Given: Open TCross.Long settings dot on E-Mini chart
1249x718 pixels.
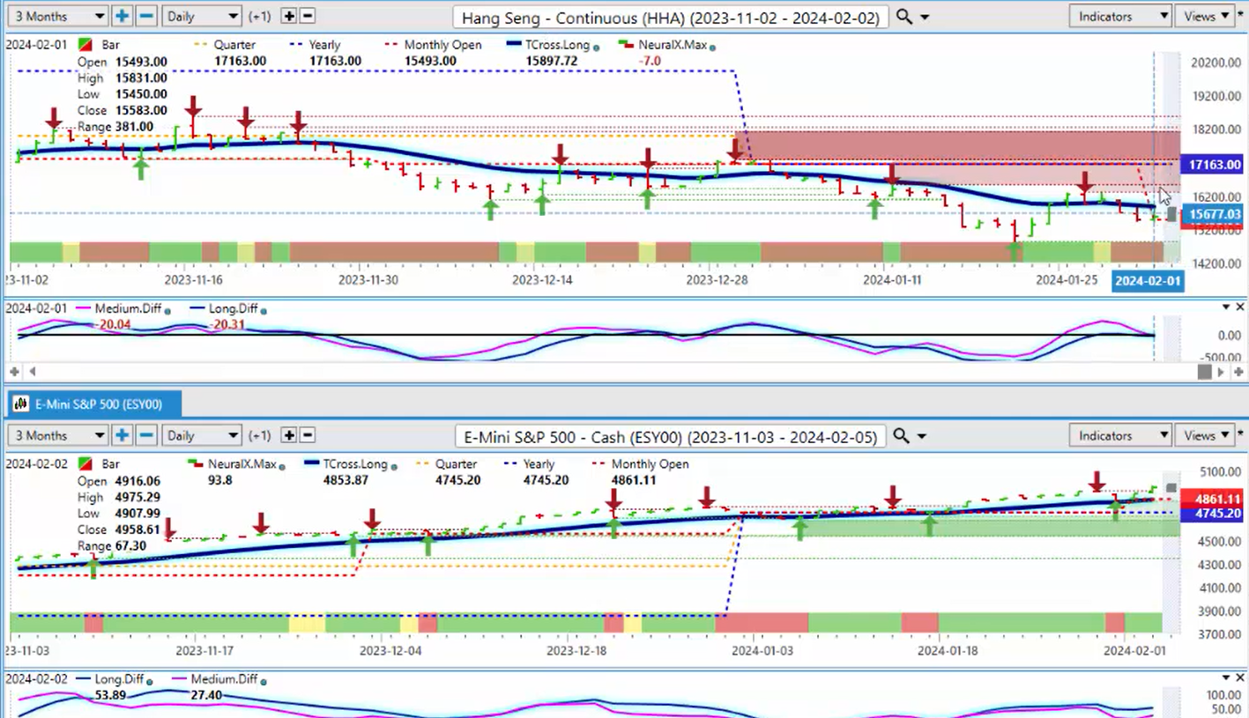Looking at the screenshot, I should (395, 467).
